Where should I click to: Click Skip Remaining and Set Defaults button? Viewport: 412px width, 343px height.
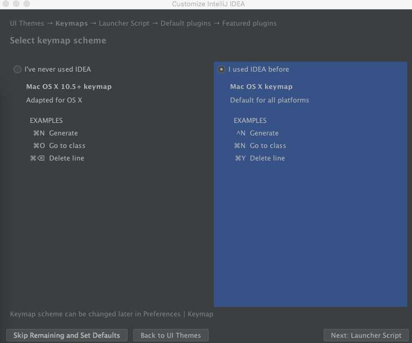pos(67,335)
